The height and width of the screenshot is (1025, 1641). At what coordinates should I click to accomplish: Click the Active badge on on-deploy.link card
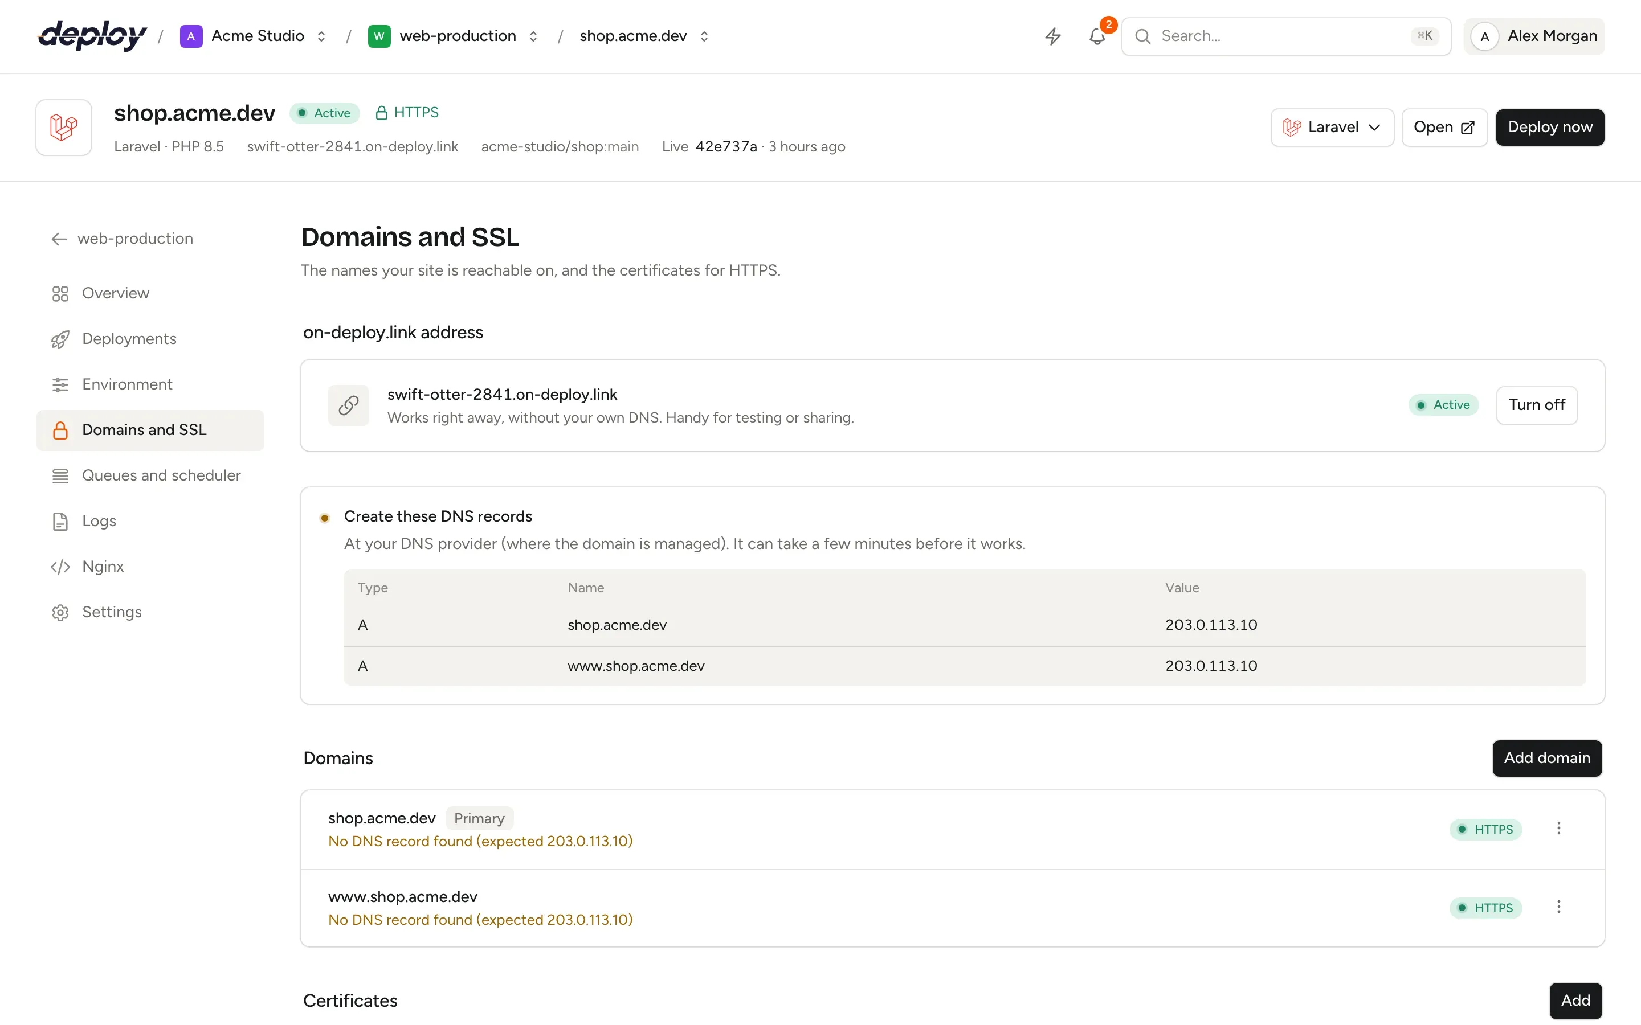pos(1444,405)
